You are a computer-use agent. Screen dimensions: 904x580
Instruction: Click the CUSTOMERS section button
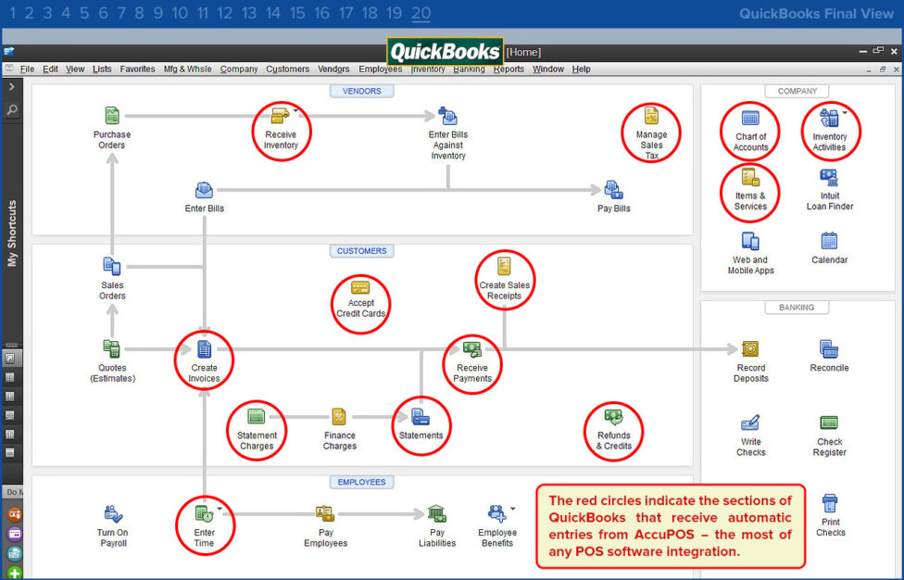coord(361,251)
